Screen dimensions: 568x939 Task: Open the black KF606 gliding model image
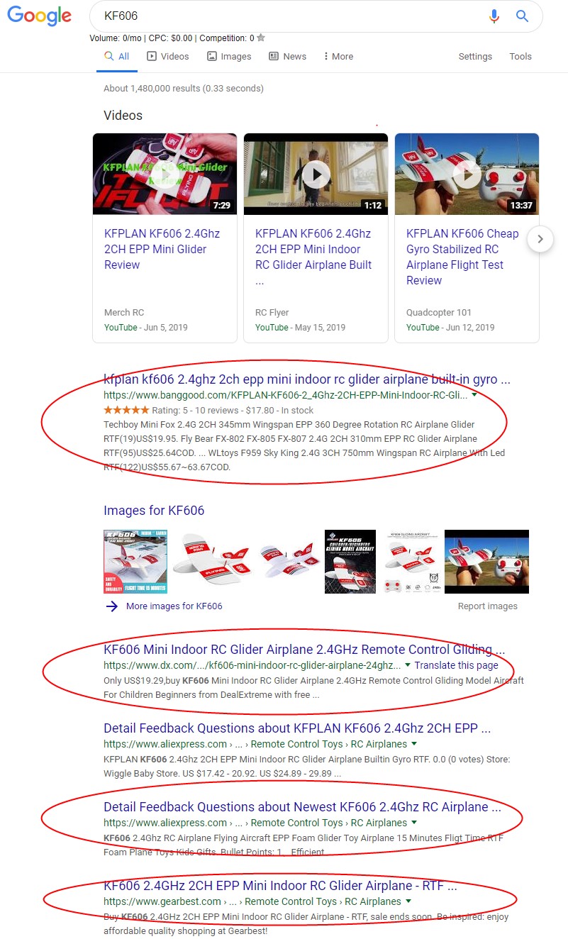pyautogui.click(x=350, y=562)
